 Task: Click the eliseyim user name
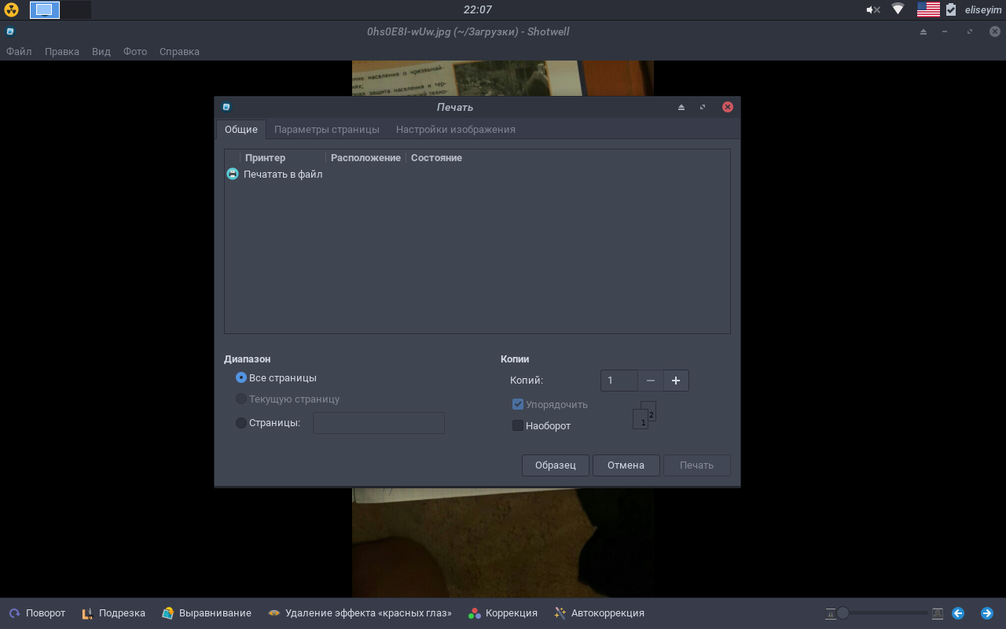(x=983, y=9)
